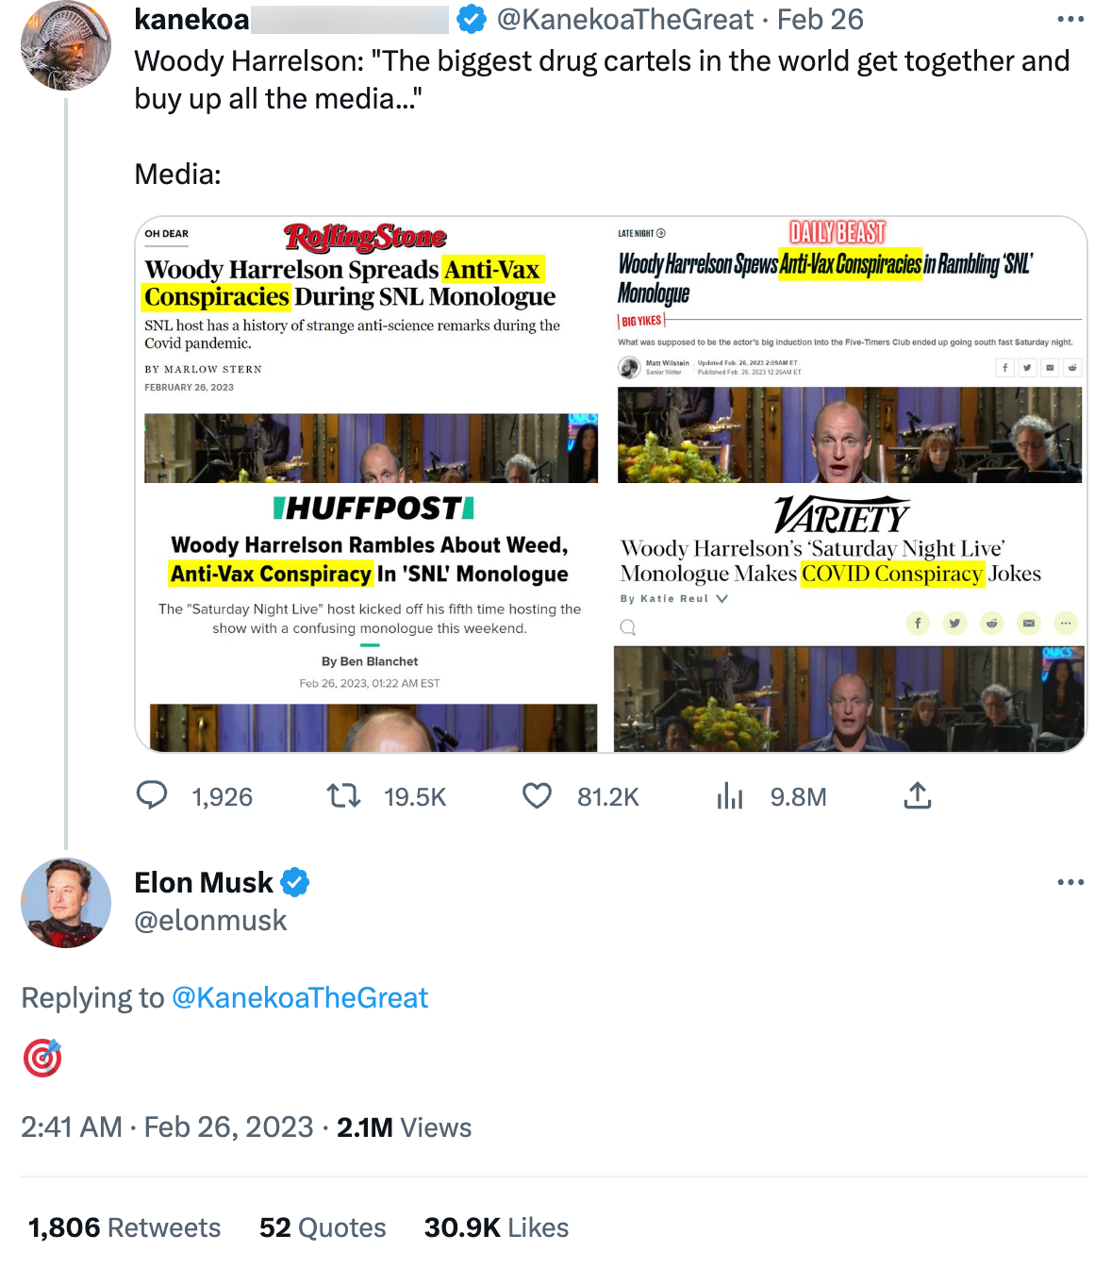The width and height of the screenshot is (1111, 1268).
Task: Open Elon Musk's profile picture
Action: click(x=66, y=903)
